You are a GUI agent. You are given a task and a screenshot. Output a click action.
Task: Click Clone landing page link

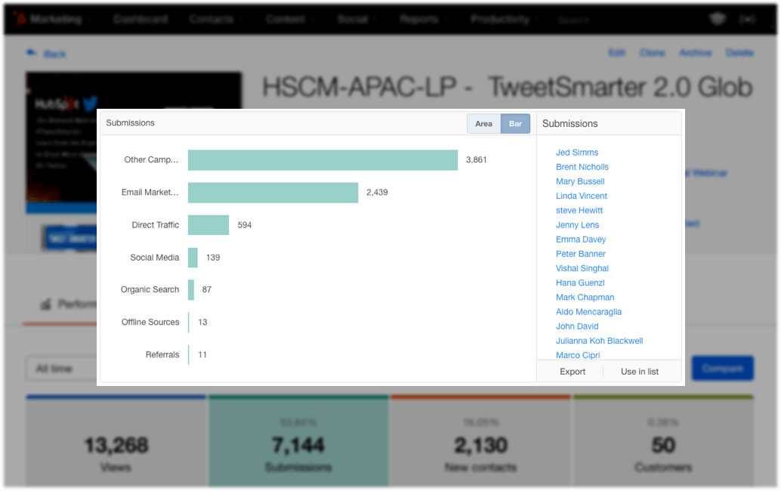[652, 52]
